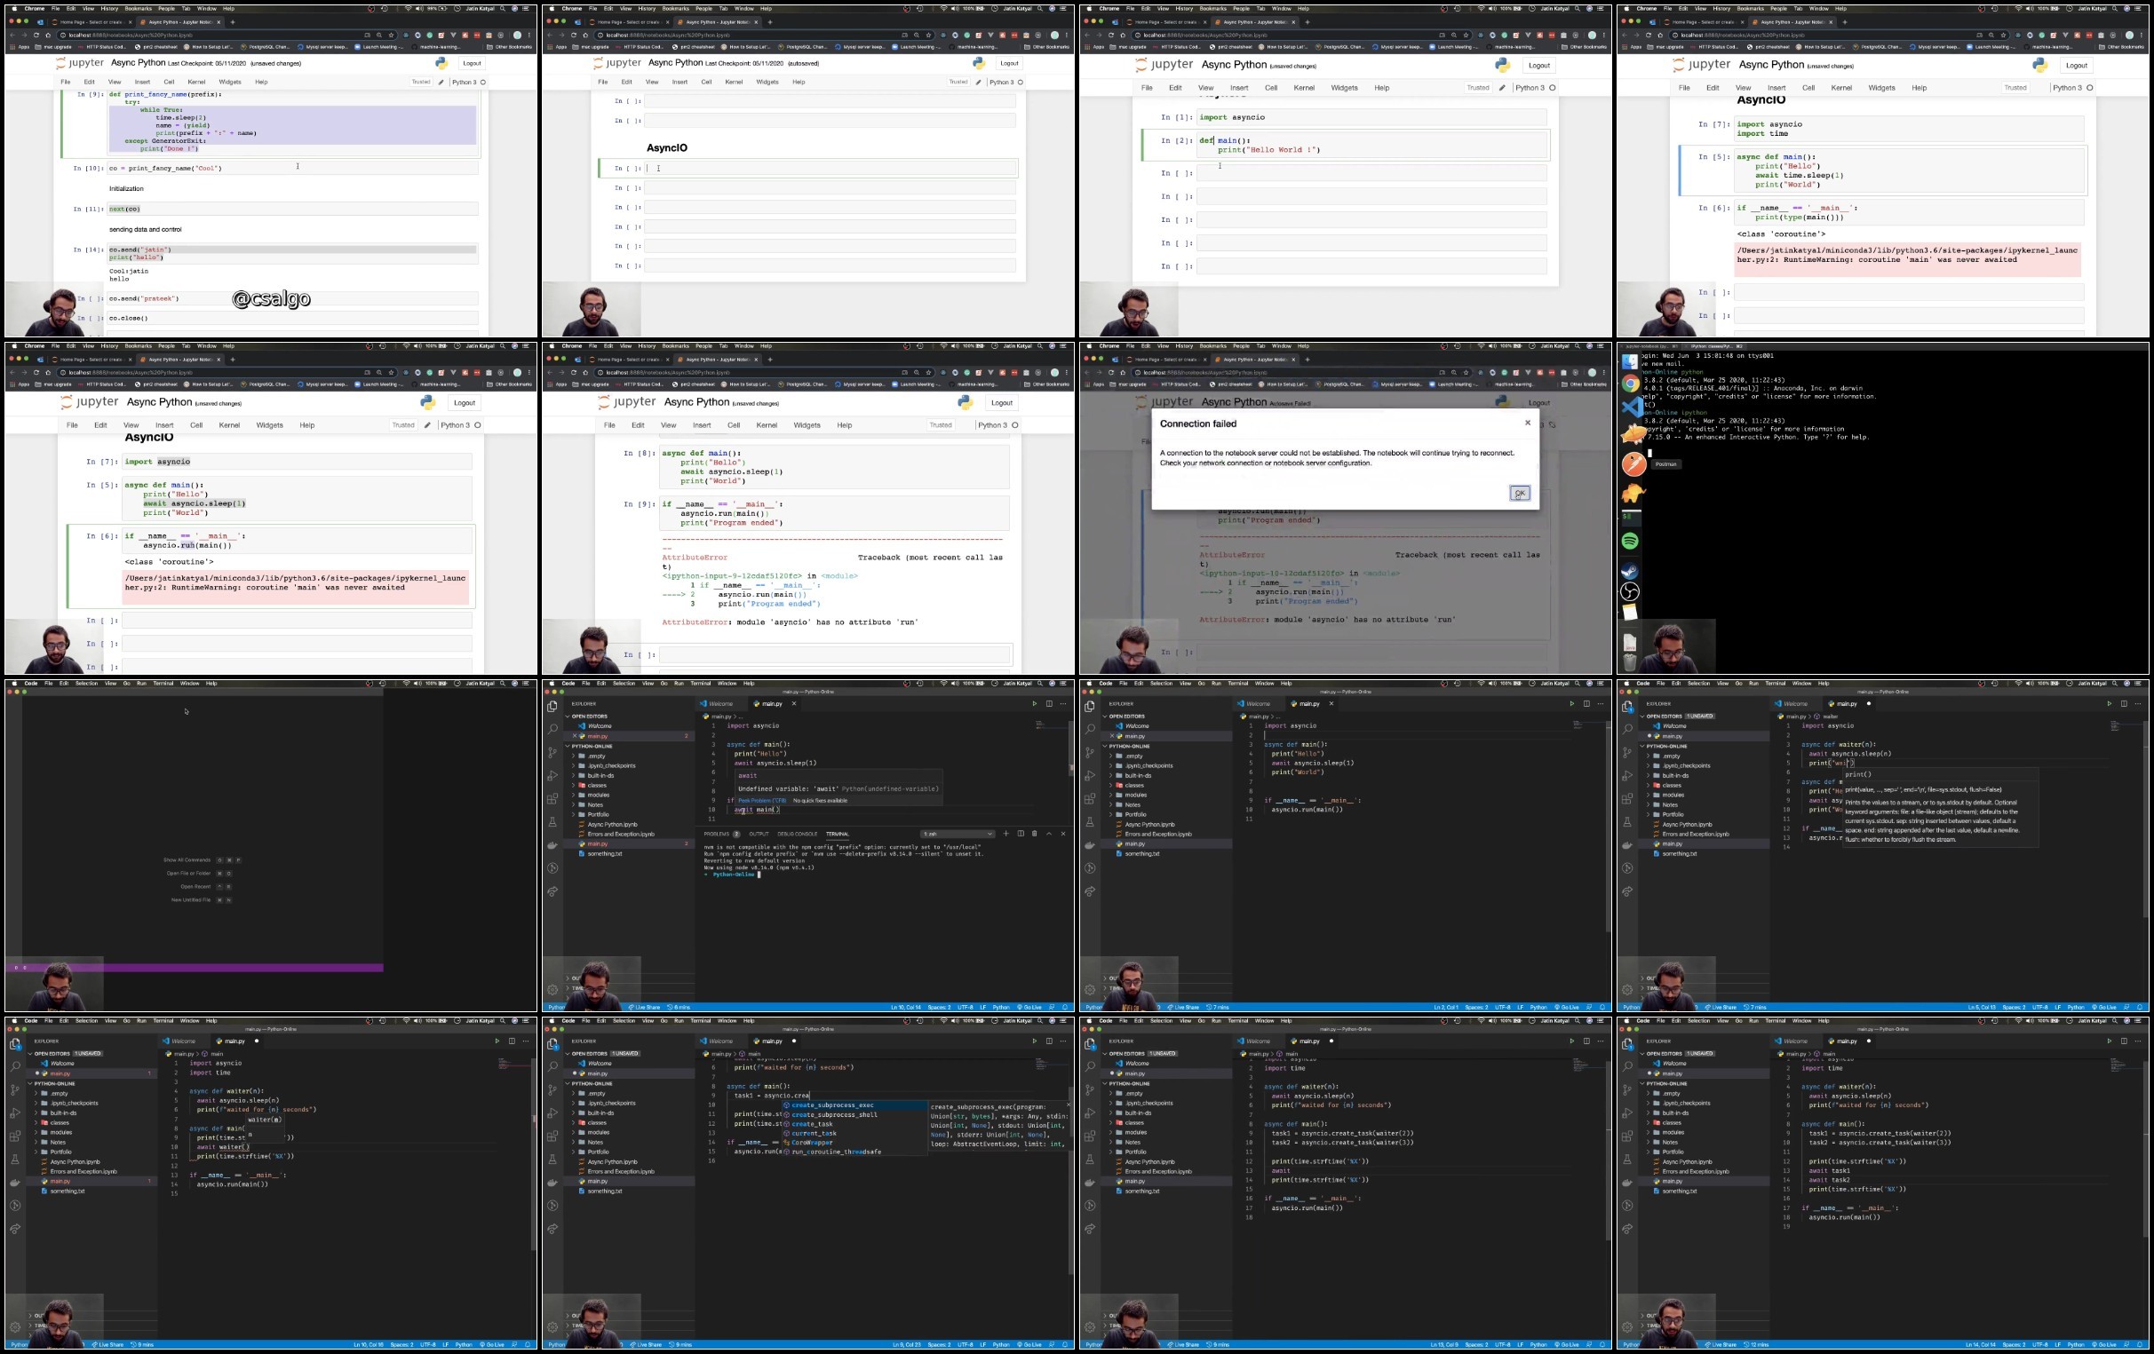Open Finder from the dock beside the terminal

1630,361
